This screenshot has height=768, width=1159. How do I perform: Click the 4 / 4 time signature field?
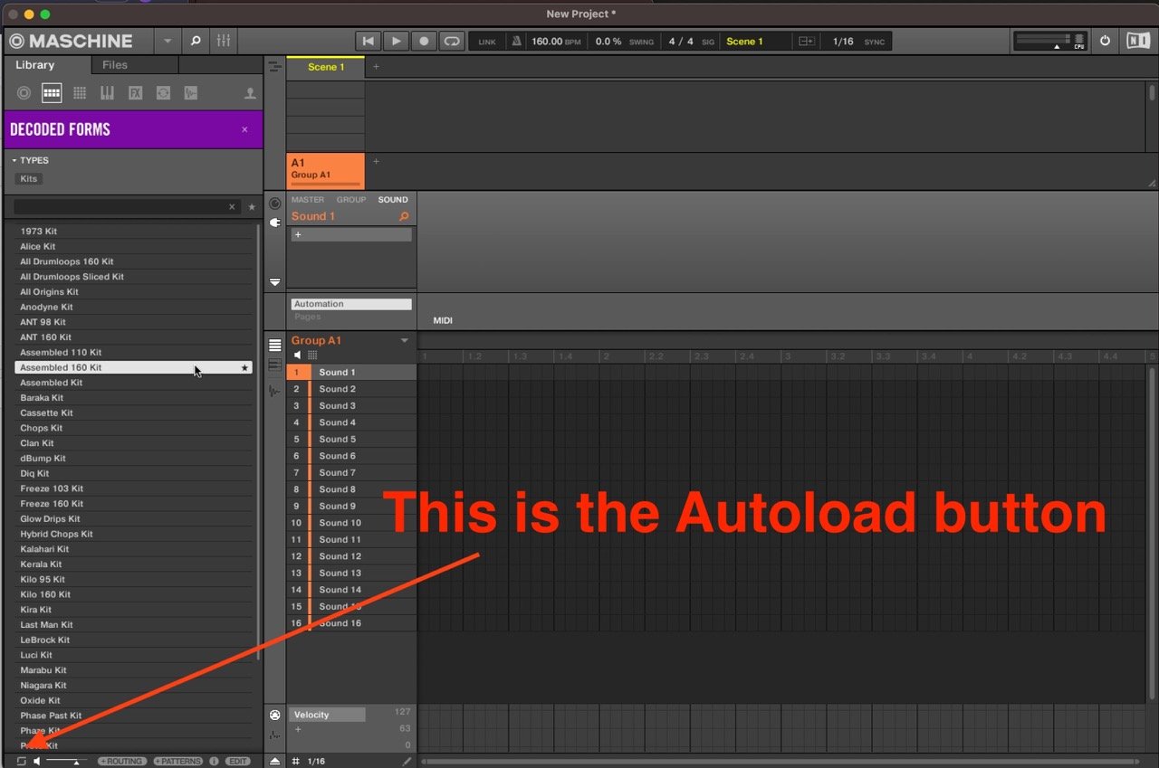tap(681, 42)
